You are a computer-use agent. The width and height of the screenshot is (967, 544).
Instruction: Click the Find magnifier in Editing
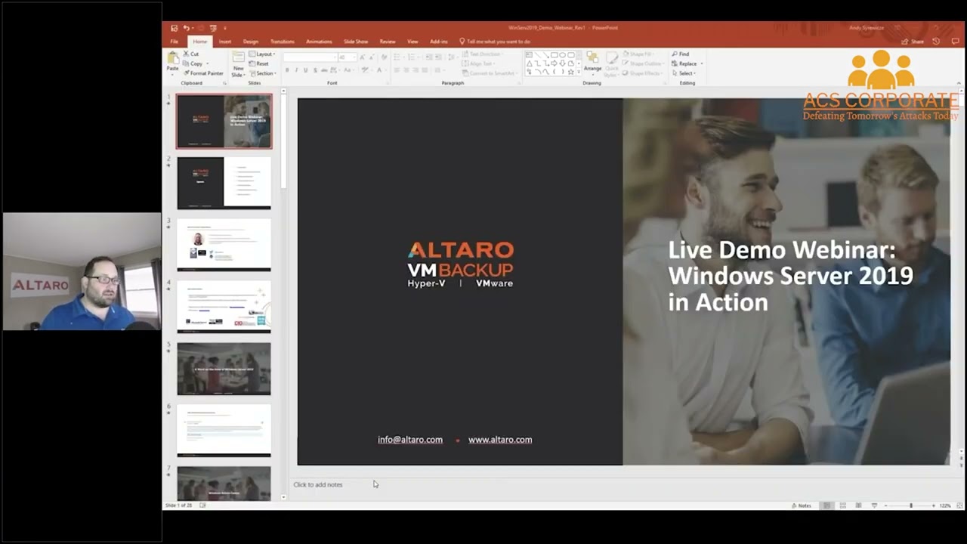pyautogui.click(x=681, y=54)
